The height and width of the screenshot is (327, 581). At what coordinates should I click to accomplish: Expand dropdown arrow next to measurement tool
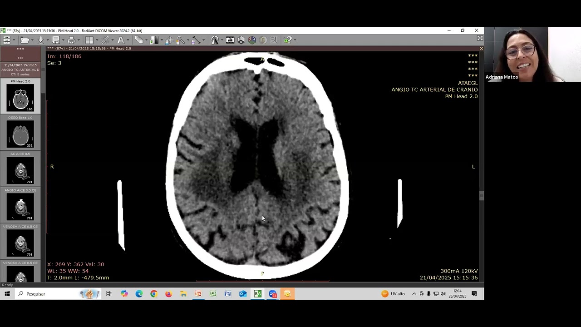coord(203,40)
